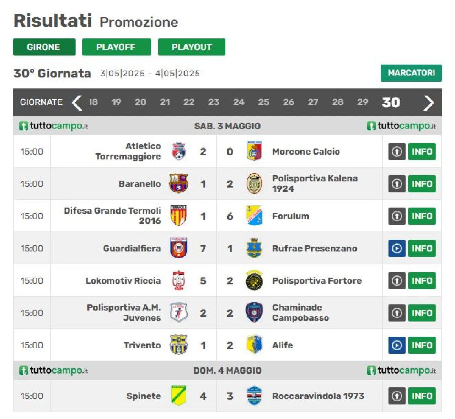Open INFO for Lokomotiv Riccia match
455x419 pixels.
422,280
